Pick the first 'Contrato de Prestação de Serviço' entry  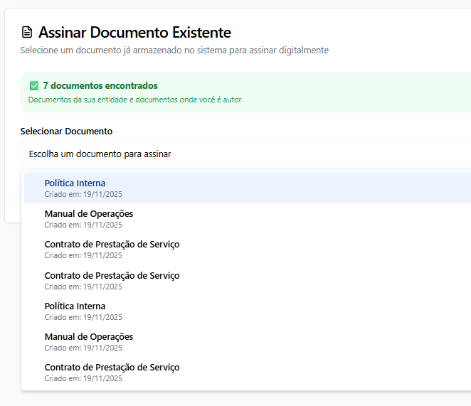[x=112, y=244]
